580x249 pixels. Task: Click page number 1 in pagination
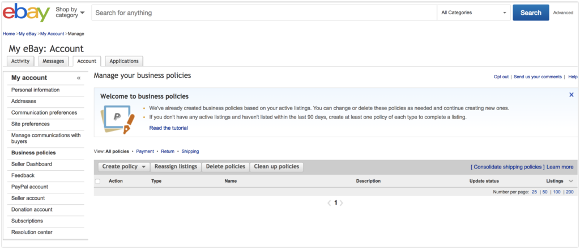point(335,203)
